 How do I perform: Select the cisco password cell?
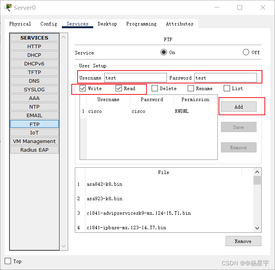(152, 111)
